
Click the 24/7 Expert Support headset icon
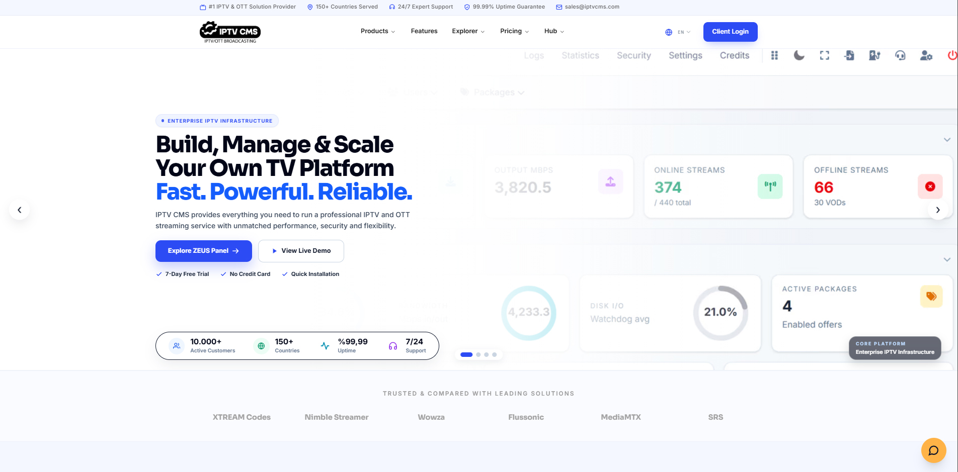pos(392,7)
